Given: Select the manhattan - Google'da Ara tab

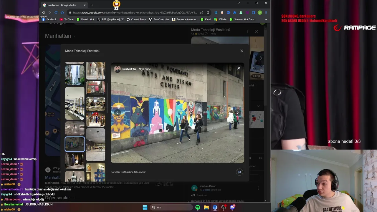Looking at the screenshot, I should [64, 5].
